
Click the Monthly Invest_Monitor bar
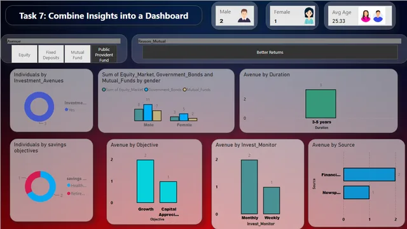[x=249, y=187]
